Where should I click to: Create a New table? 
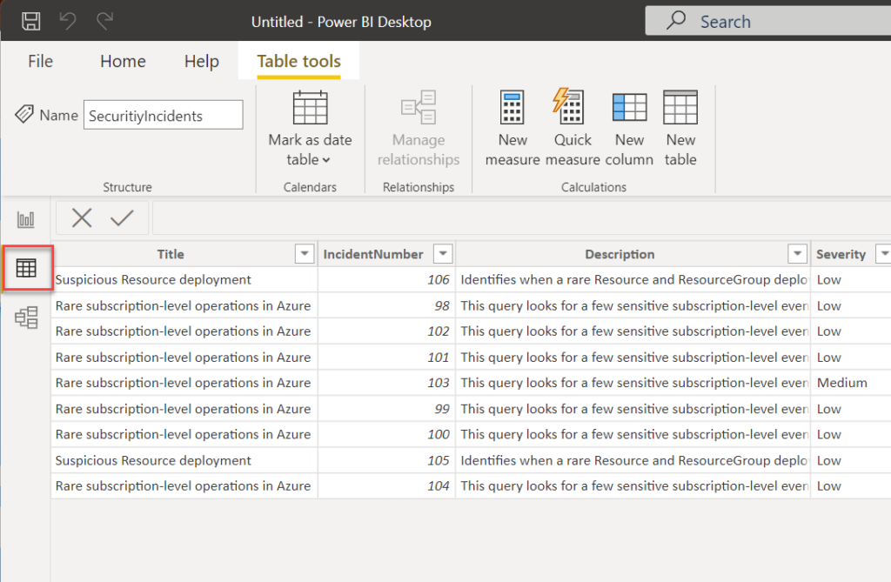pyautogui.click(x=680, y=129)
